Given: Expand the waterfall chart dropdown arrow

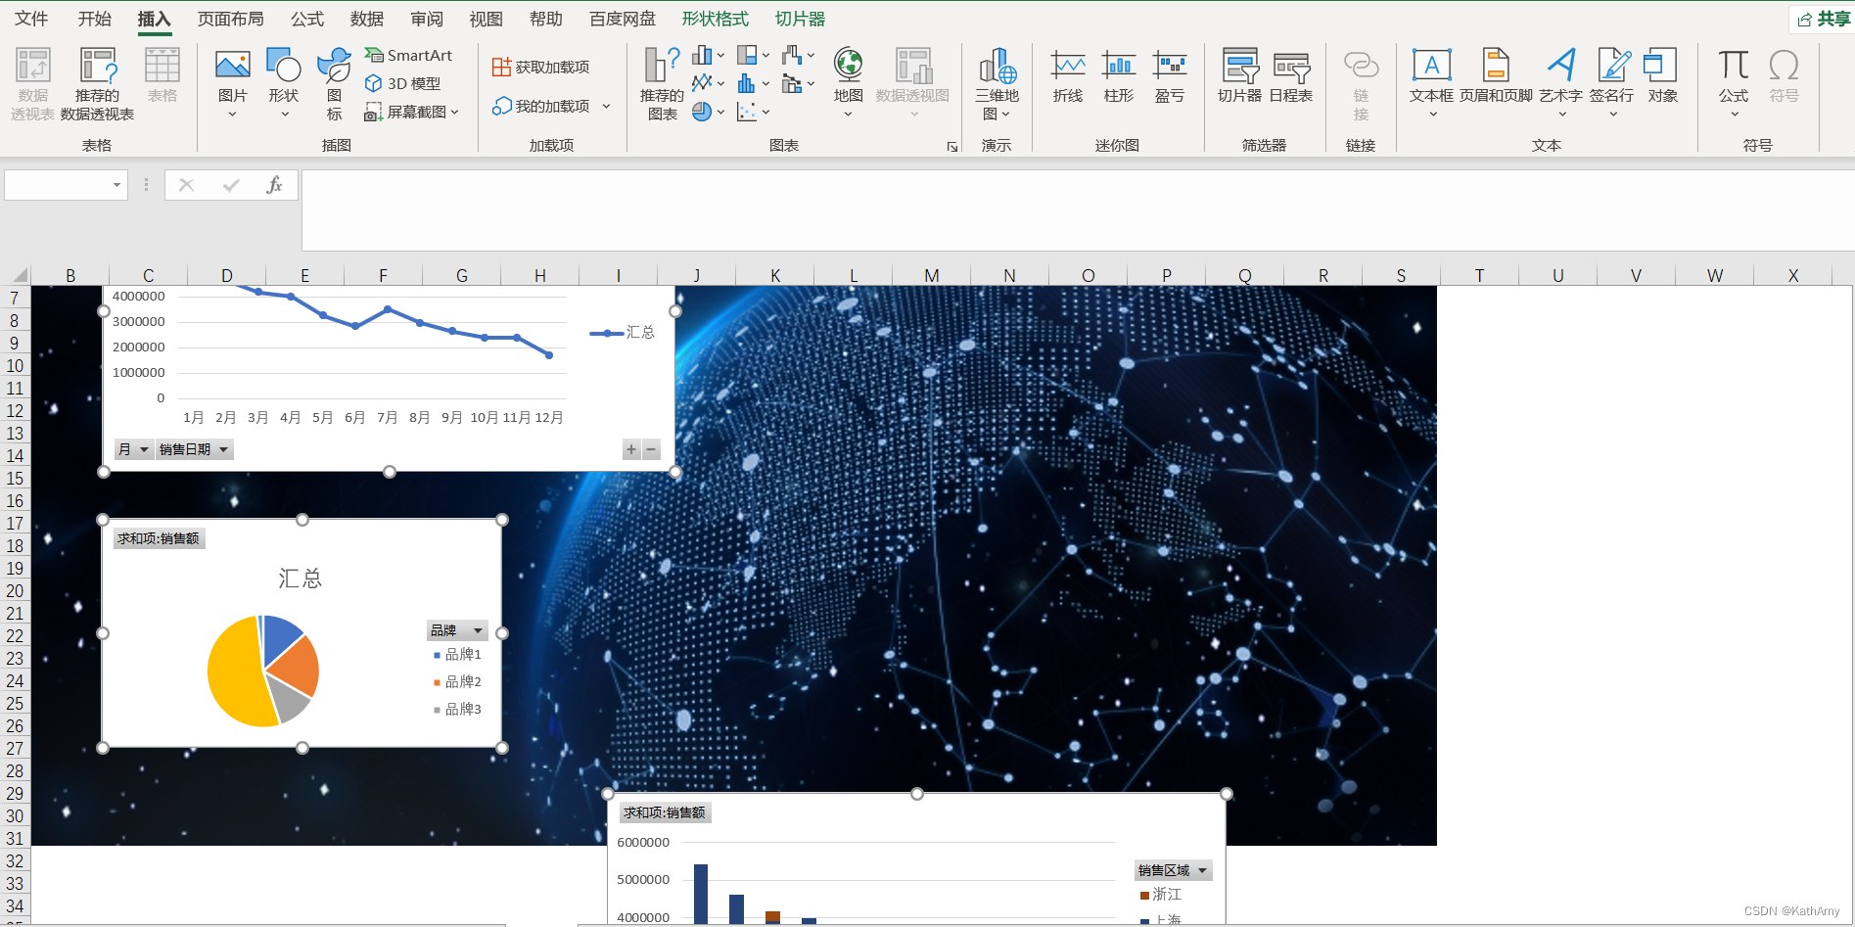Looking at the screenshot, I should [811, 55].
